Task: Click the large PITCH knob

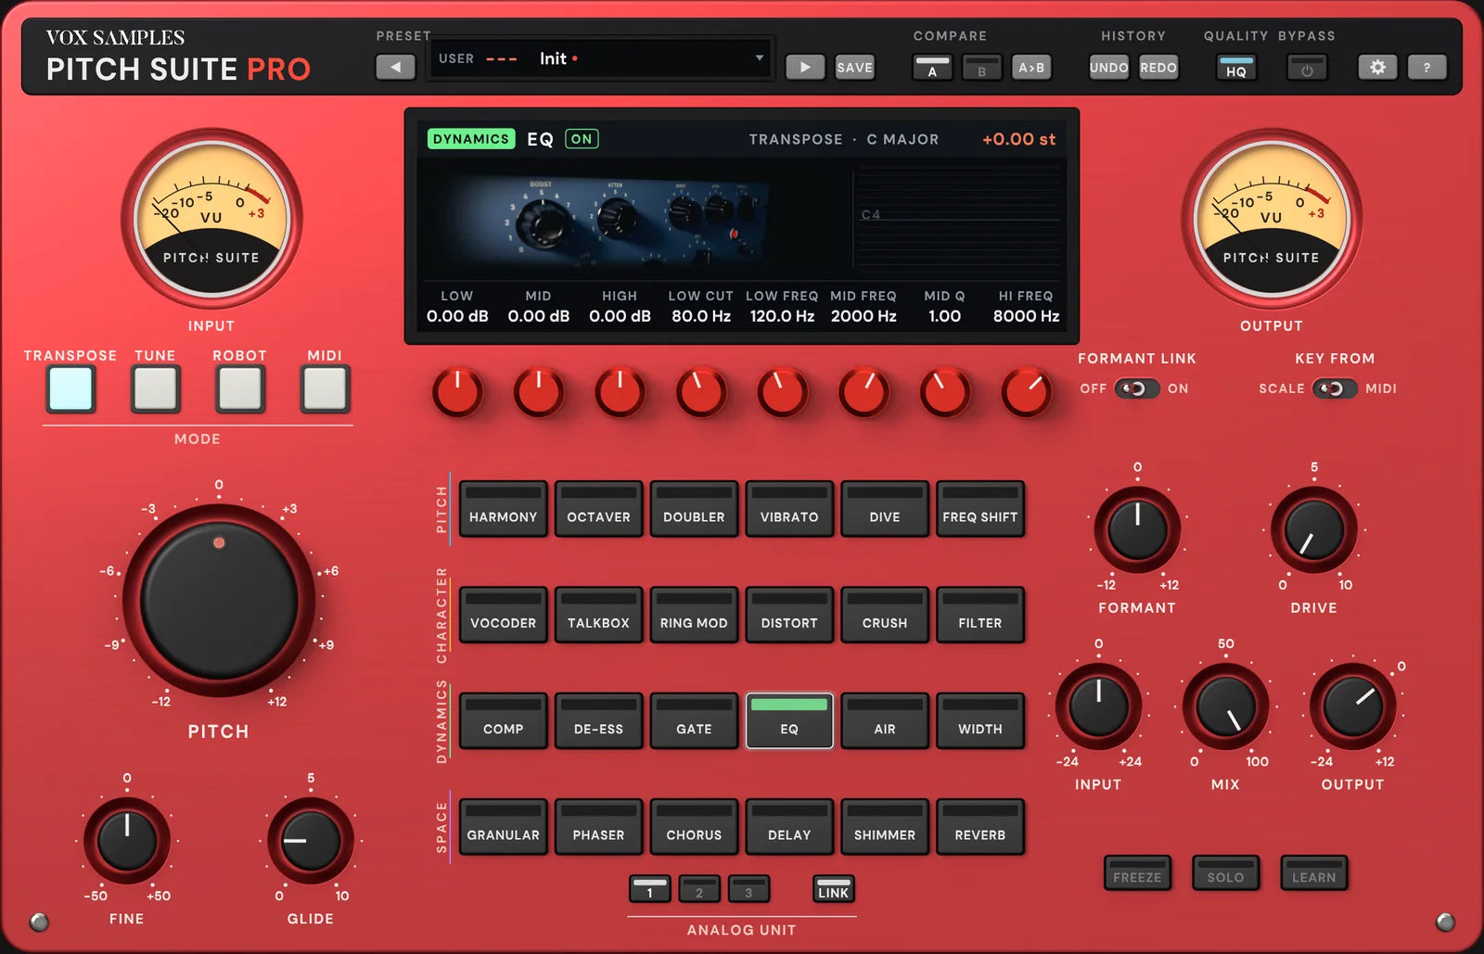Action: (x=219, y=601)
